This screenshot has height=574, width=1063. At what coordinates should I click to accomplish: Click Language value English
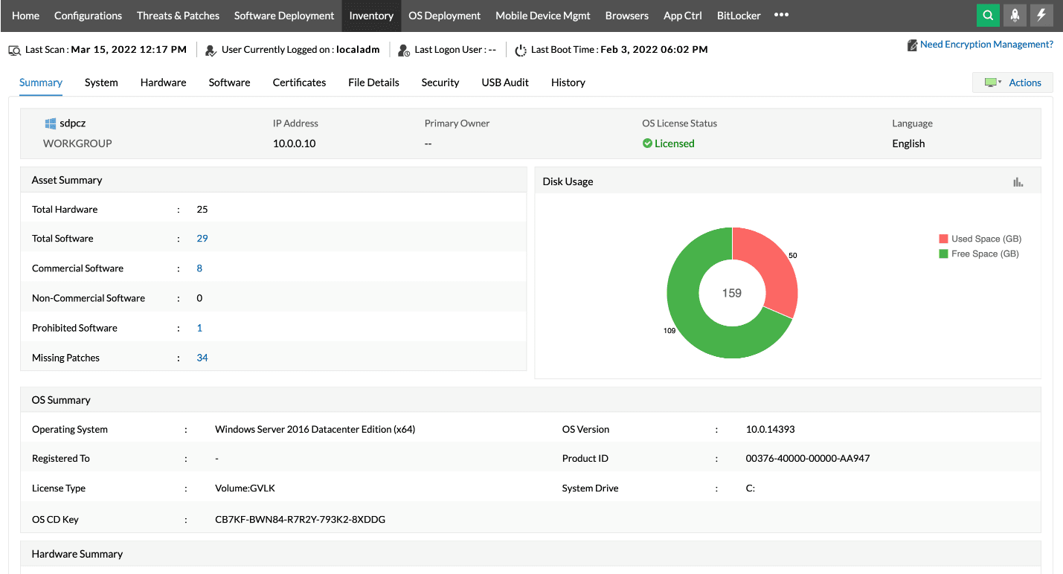(x=908, y=143)
